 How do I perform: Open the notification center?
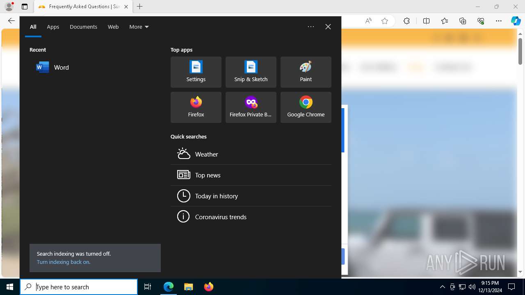click(x=512, y=287)
